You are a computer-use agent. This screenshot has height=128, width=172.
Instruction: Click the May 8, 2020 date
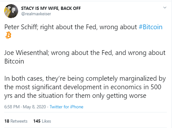(34, 107)
